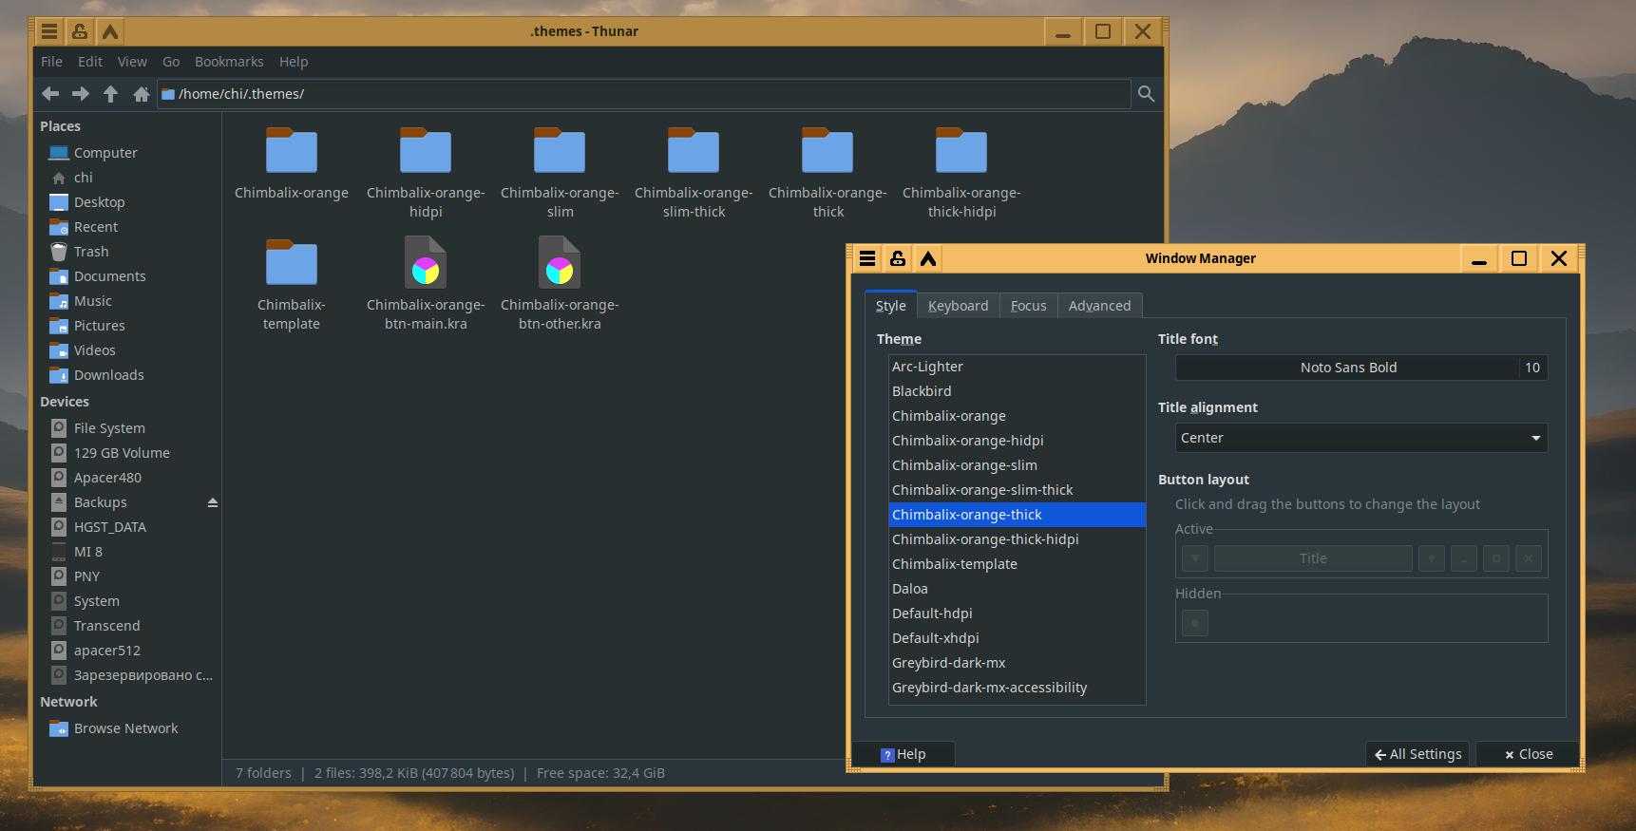The width and height of the screenshot is (1636, 831).
Task: Open the View menu in Thunar
Action: point(132,62)
